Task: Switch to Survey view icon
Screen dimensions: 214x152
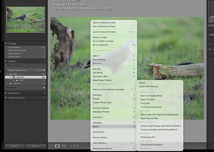Action: coord(70,146)
